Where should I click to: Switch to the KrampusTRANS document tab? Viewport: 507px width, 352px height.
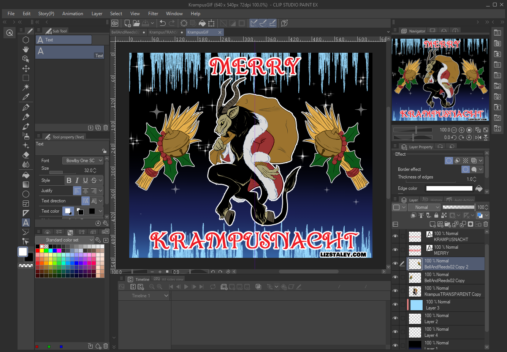pyautogui.click(x=163, y=32)
